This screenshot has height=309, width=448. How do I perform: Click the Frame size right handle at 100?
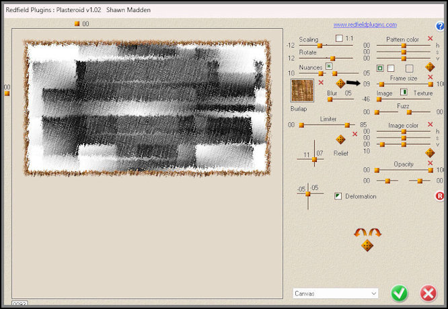coord(431,84)
